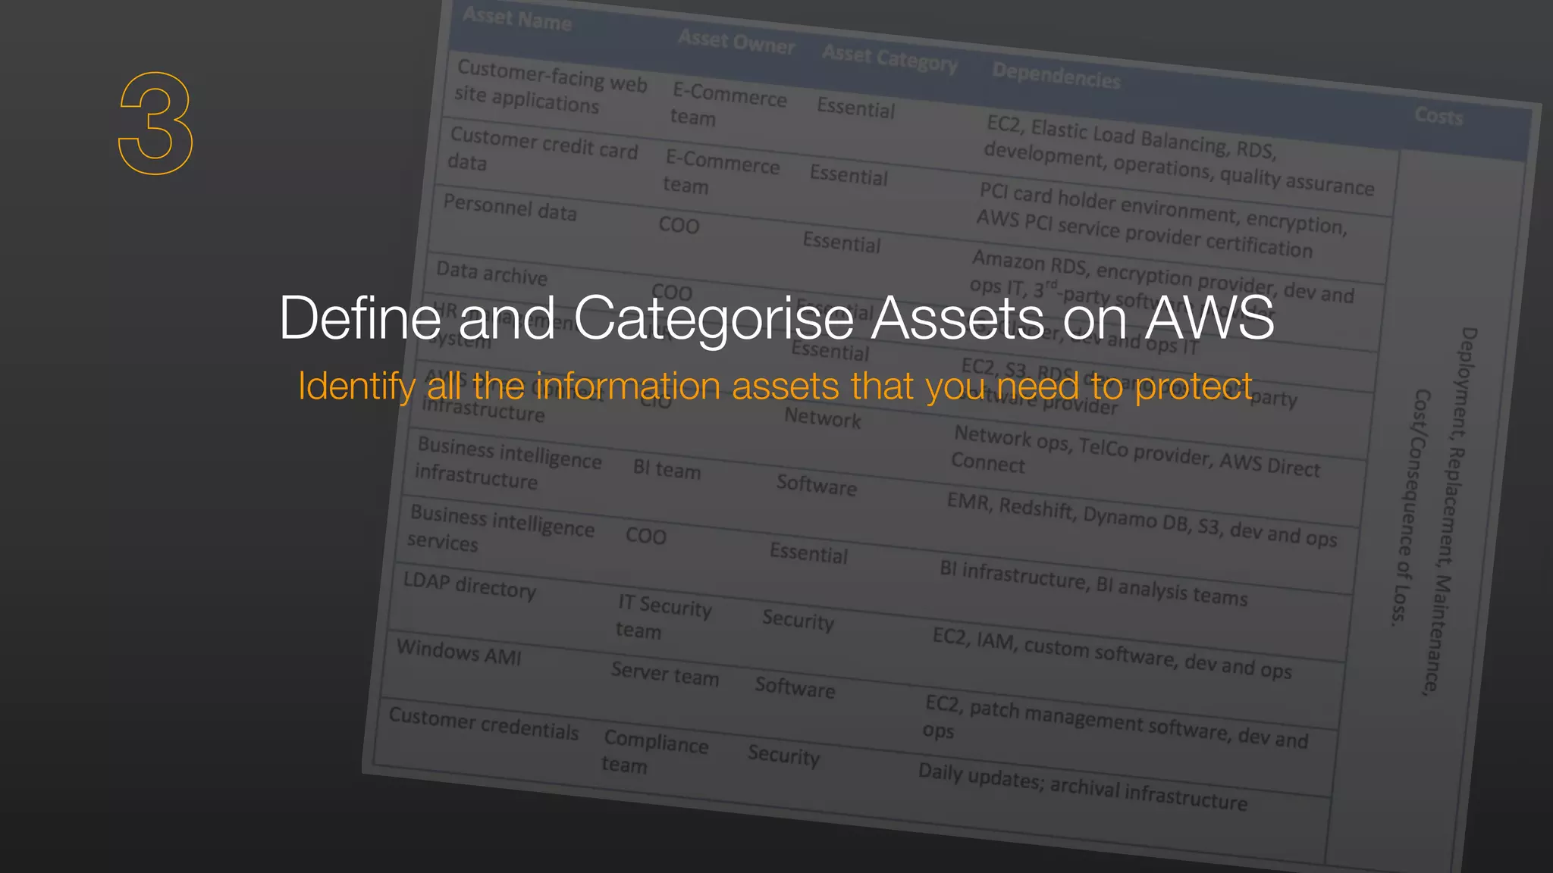This screenshot has height=873, width=1553.
Task: Click the slide title 'Define and Categorise Assets on AWS'
Action: tap(776, 318)
